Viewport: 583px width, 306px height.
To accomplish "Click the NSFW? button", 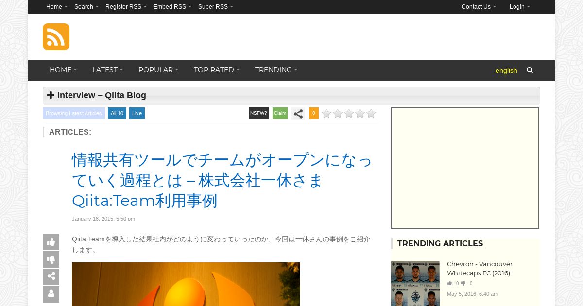I will point(258,113).
